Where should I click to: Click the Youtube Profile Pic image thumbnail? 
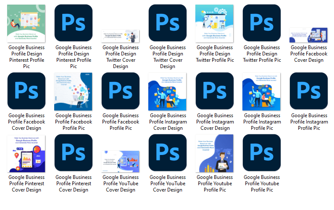(215, 153)
